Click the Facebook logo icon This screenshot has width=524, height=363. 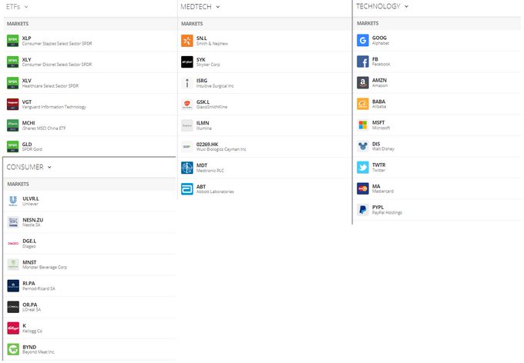363,62
